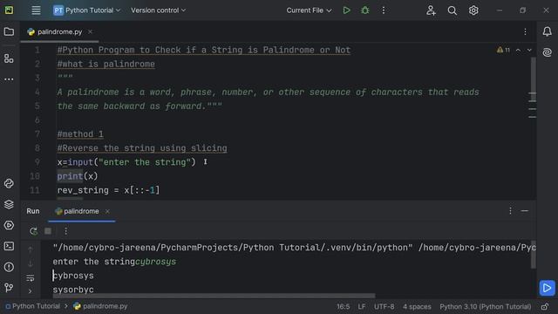Screen dimensions: 558x314
Task: Expand the console side toolbar chevron
Action: click(31, 291)
